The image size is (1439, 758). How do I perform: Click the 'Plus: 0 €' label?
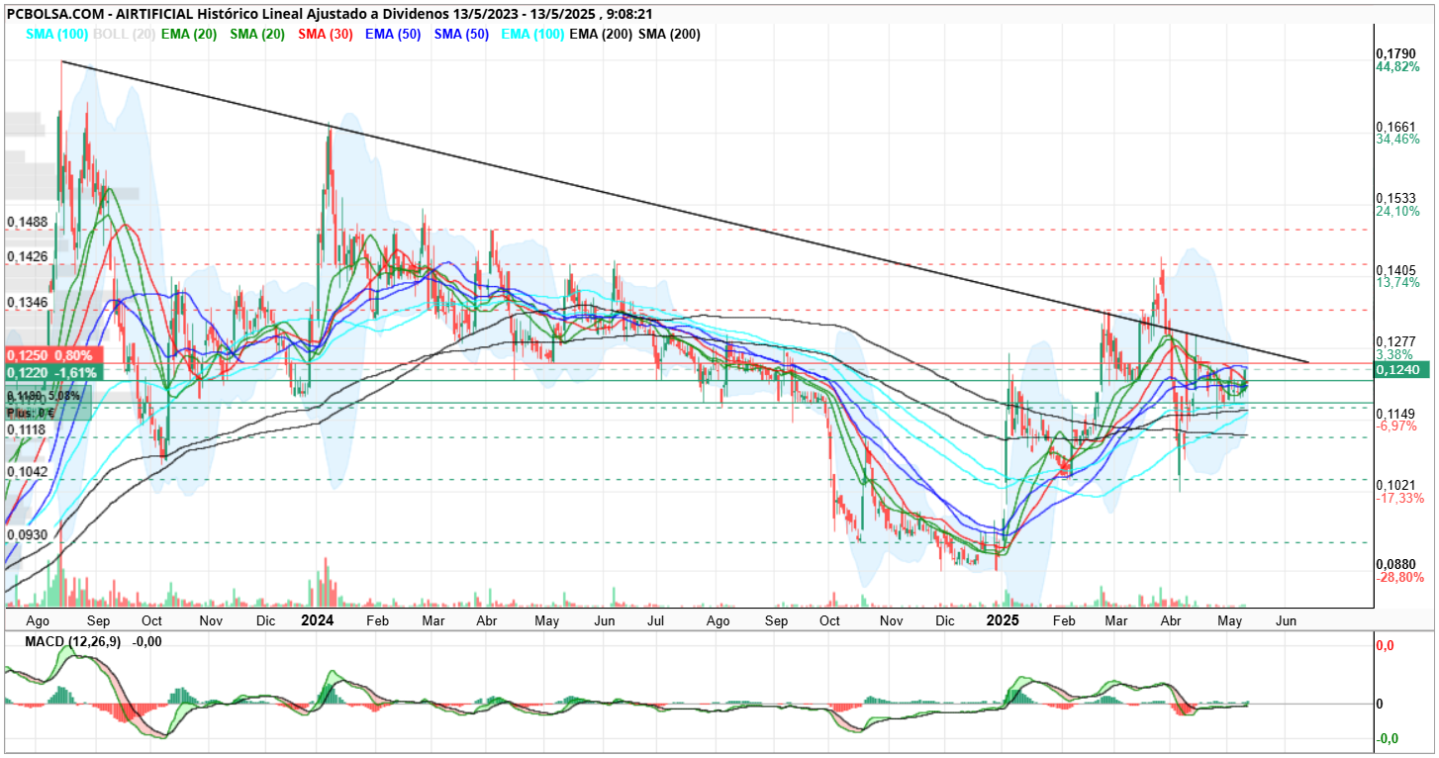(32, 412)
